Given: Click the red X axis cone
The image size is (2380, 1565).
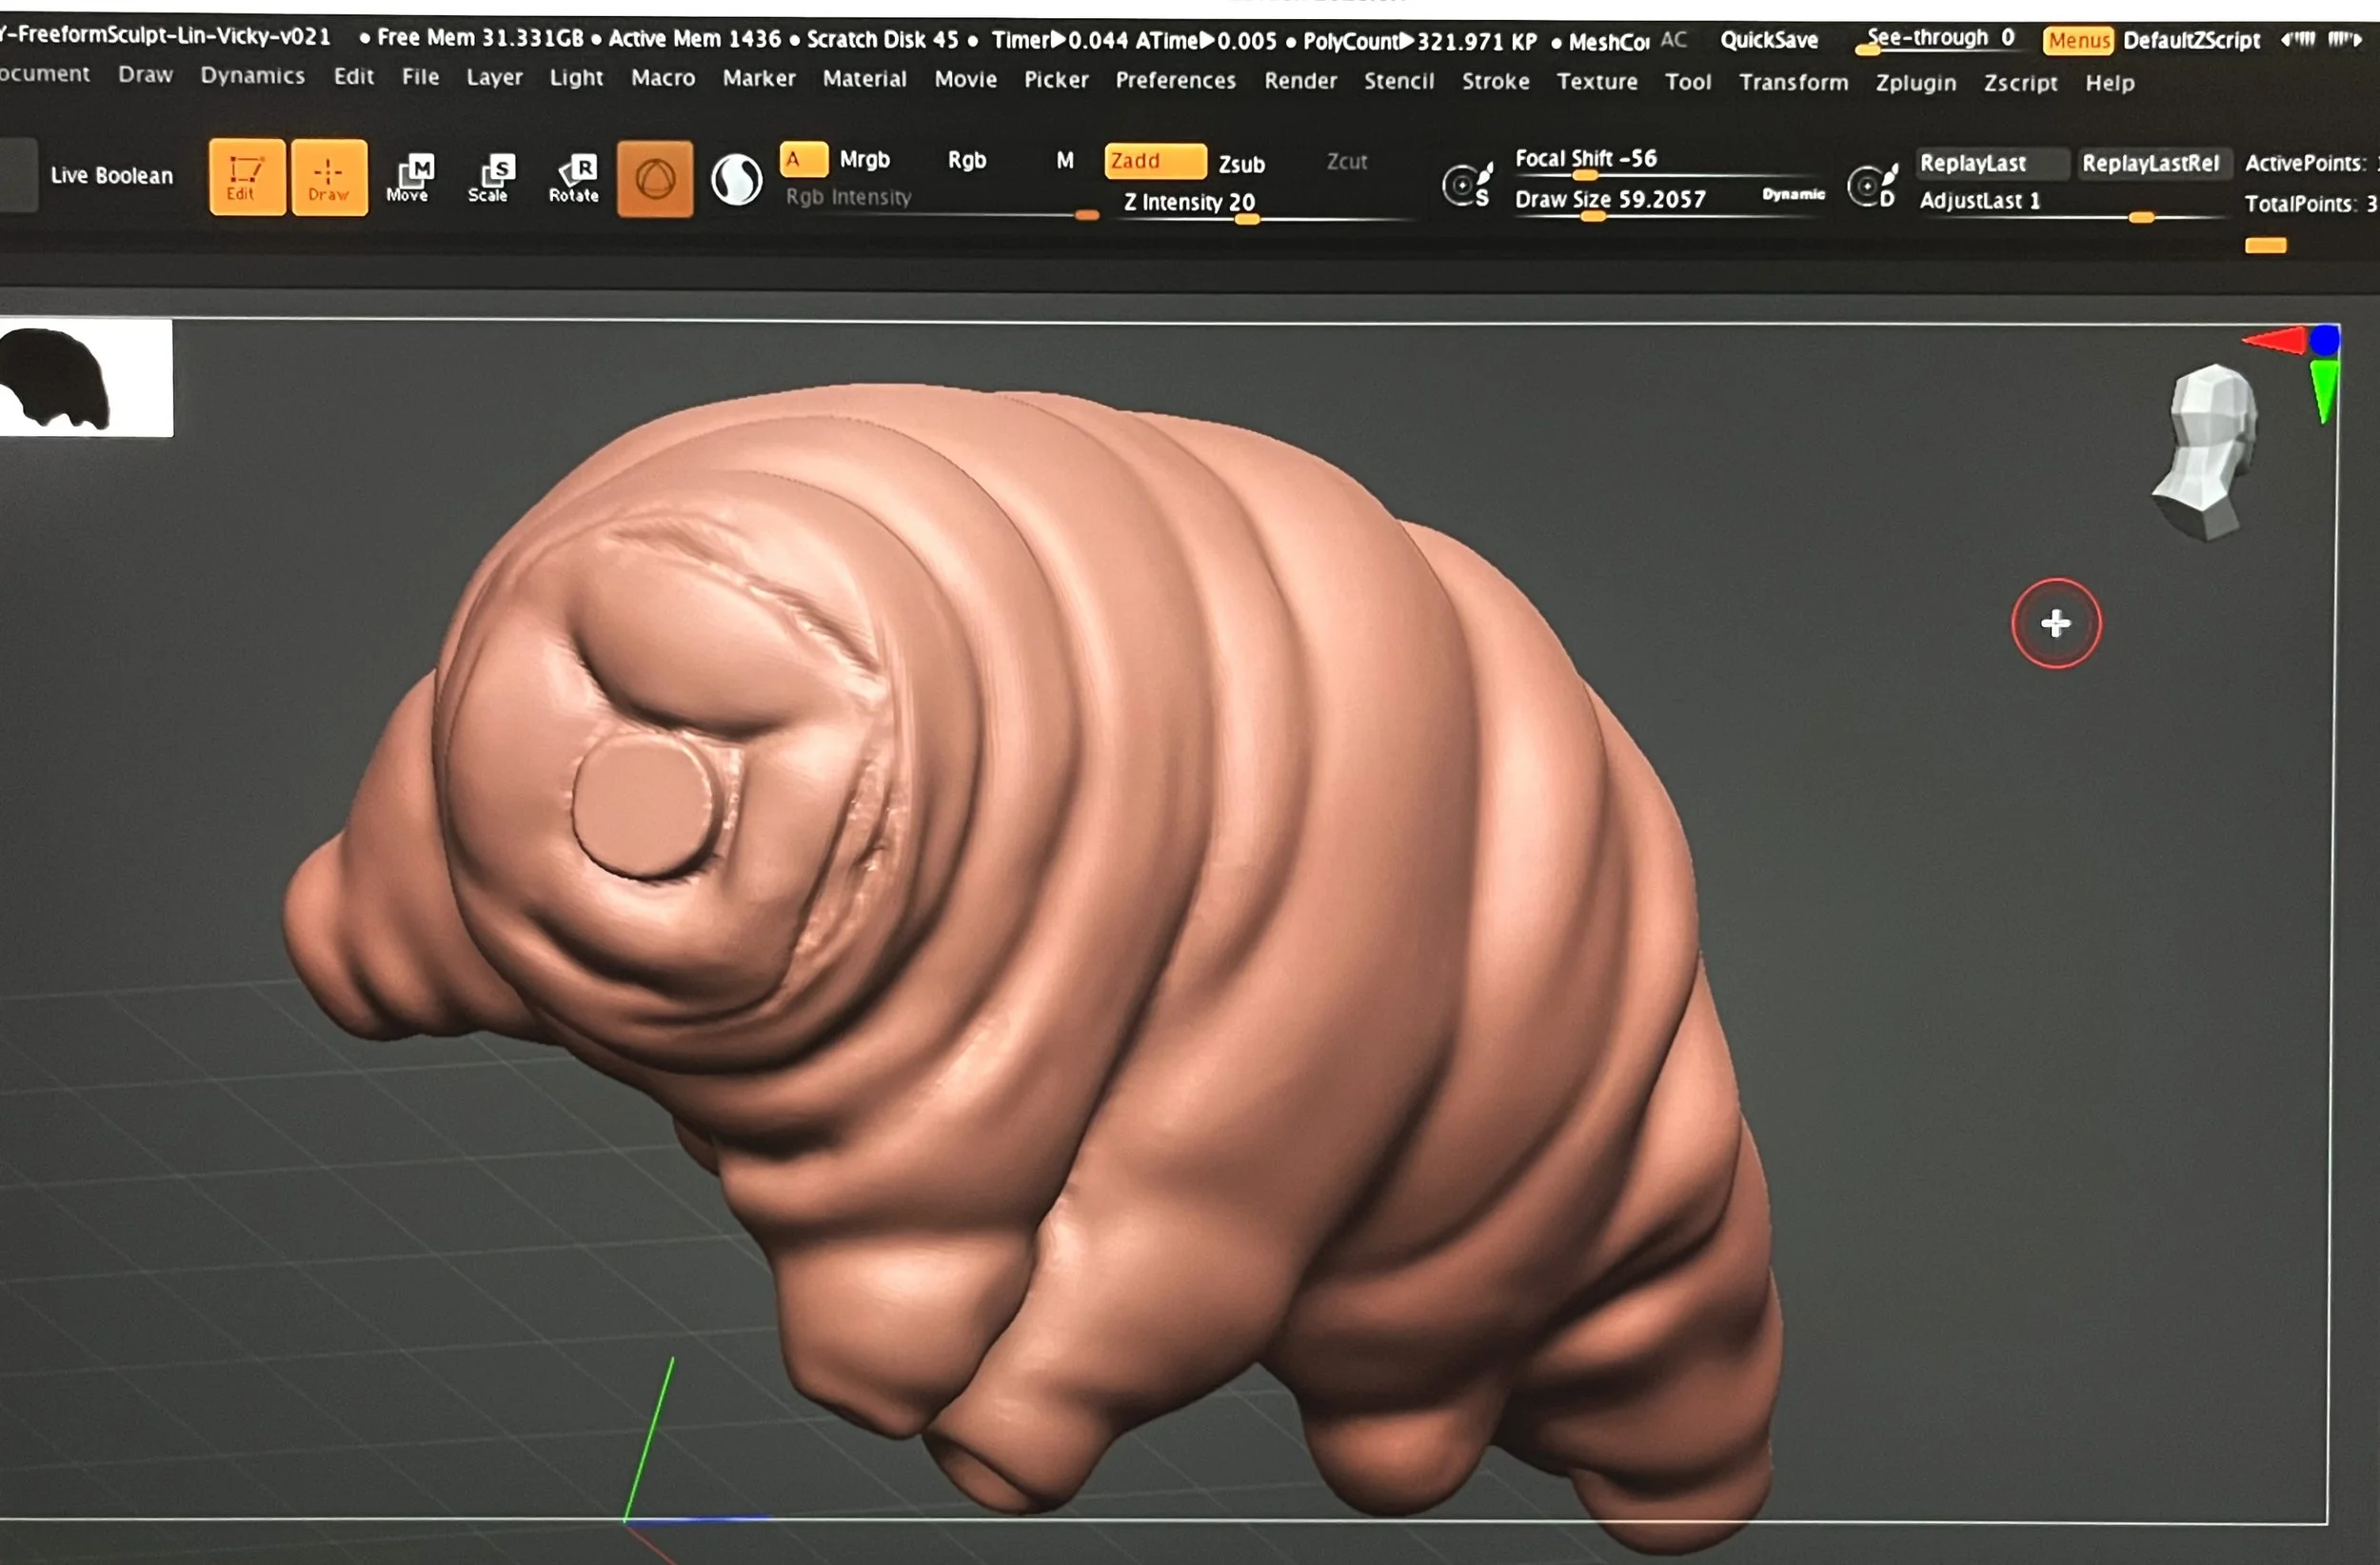Looking at the screenshot, I should (2273, 341).
